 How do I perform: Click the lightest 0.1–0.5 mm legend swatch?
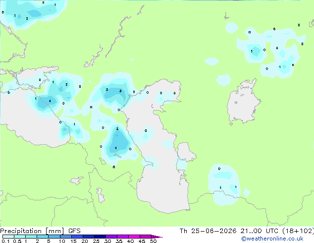click(x=8, y=237)
